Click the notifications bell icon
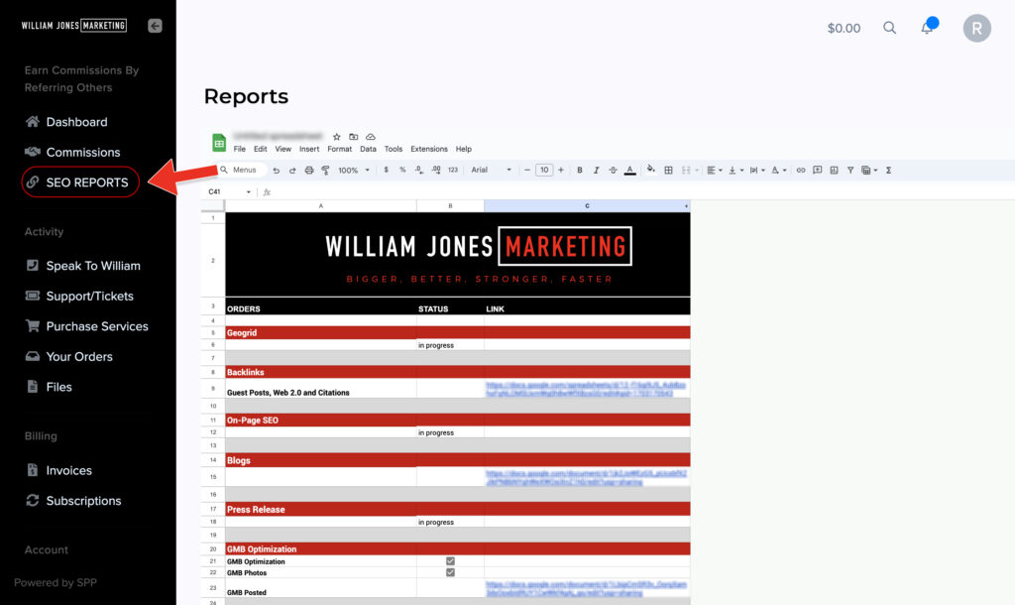The width and height of the screenshot is (1015, 605). coord(927,28)
